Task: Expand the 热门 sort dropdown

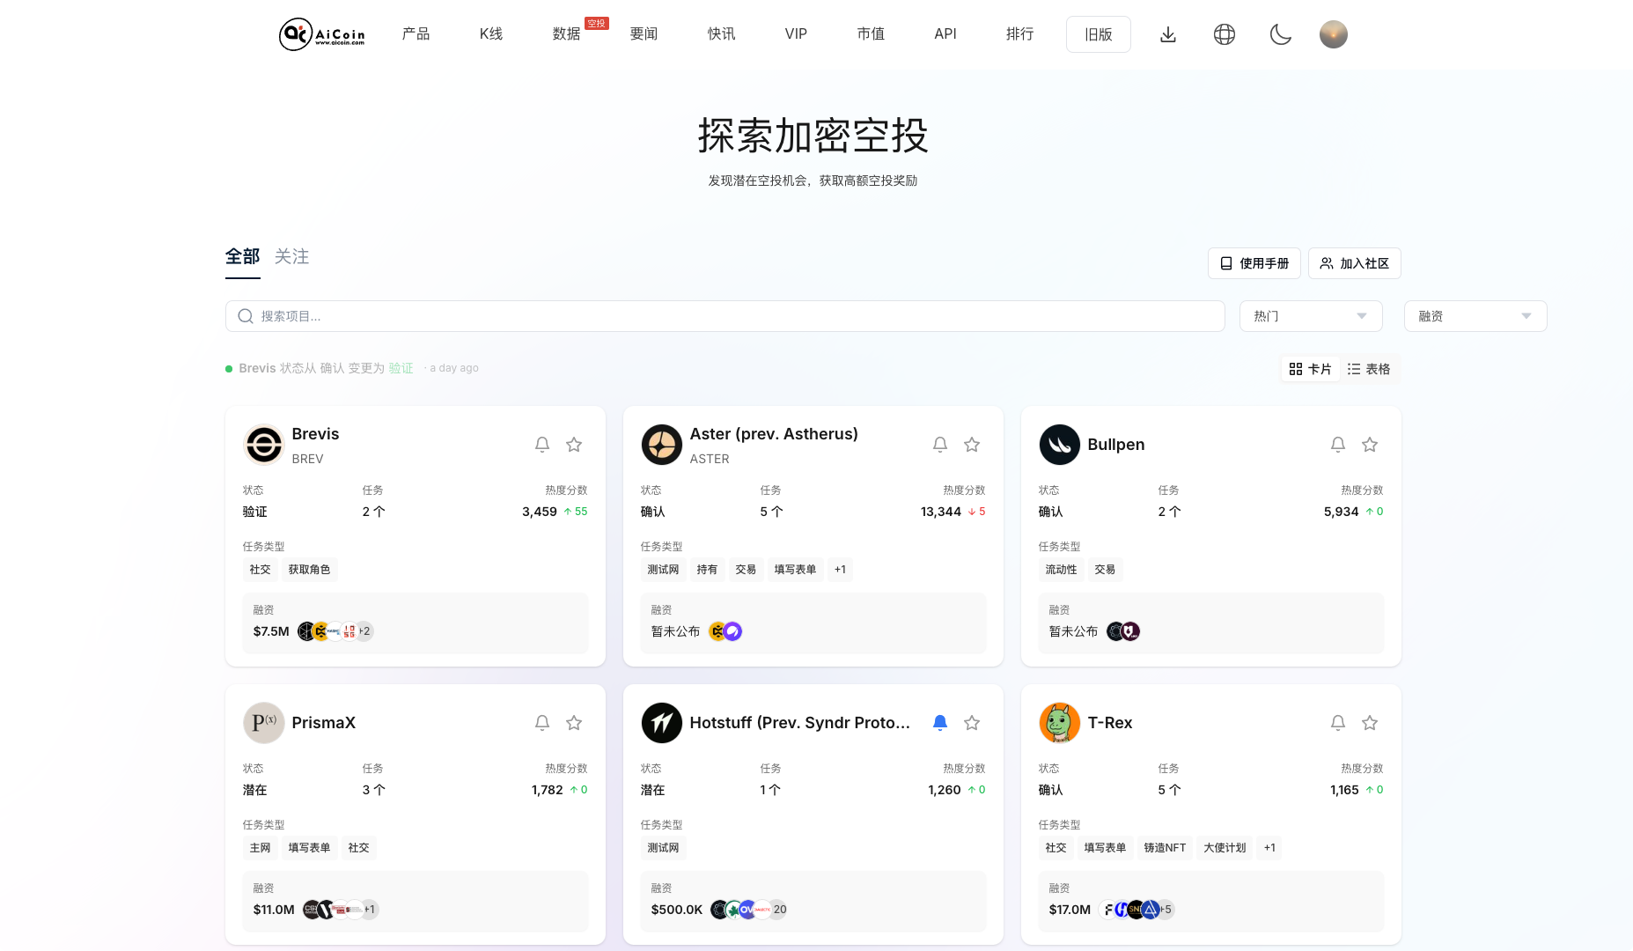Action: (1310, 316)
